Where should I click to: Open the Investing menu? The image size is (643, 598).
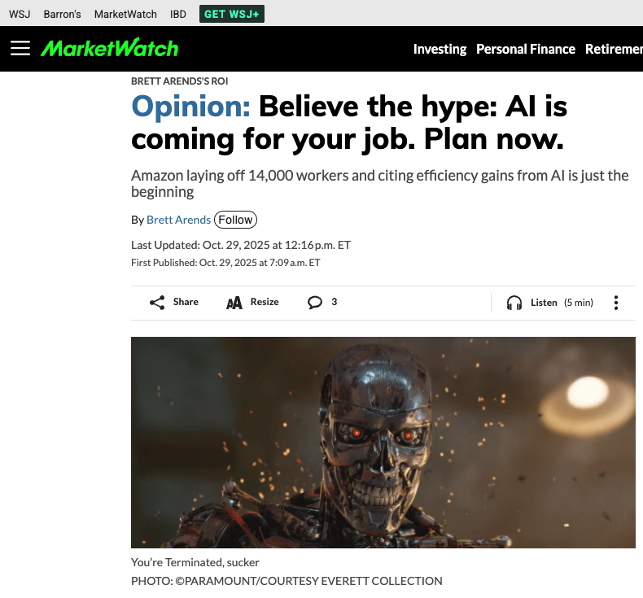pos(440,49)
